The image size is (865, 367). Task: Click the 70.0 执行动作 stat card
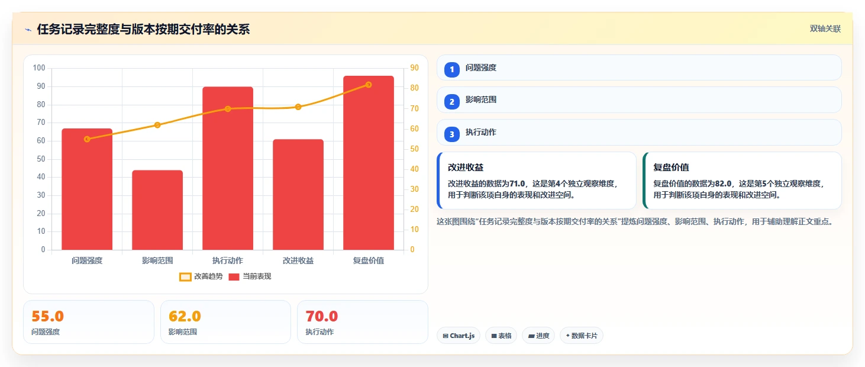(362, 322)
